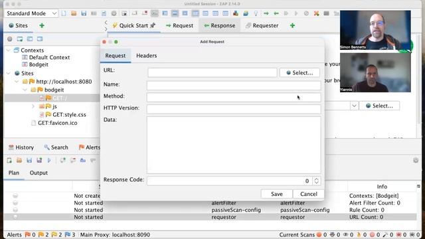Click Cancel in the Add Request dialog
The width and height of the screenshot is (425, 239).
point(308,194)
